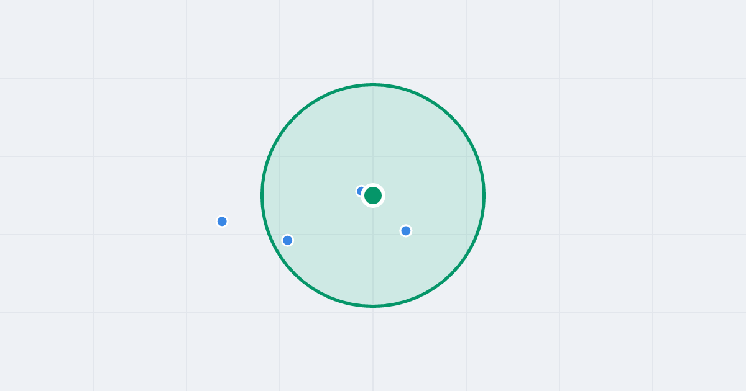
Task: Click the shaded green area below the center marker
Action: [x=373, y=261]
